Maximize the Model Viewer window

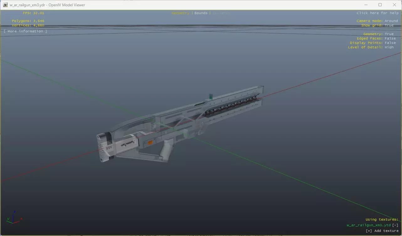(380, 5)
